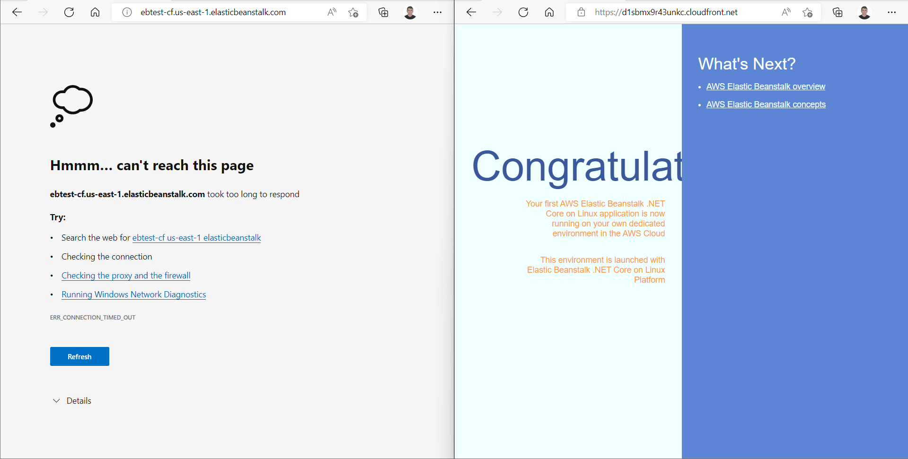Open Settings and more menu in the left window

[437, 12]
